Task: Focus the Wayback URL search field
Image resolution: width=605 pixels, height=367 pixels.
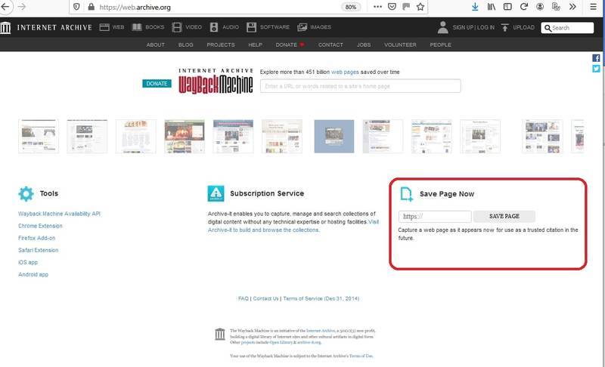Action: (x=361, y=86)
